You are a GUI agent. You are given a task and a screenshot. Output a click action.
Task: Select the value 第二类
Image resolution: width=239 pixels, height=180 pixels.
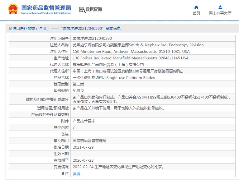click(x=78, y=84)
